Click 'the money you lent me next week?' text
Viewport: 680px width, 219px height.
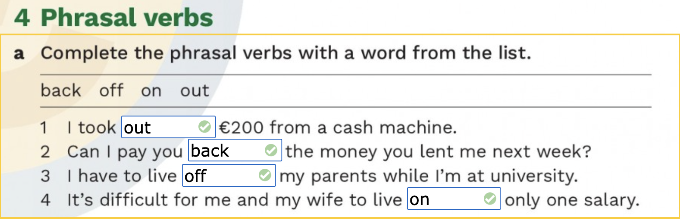[438, 151]
